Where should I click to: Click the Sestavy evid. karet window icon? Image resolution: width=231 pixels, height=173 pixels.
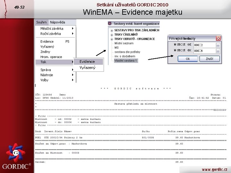pos(110,23)
